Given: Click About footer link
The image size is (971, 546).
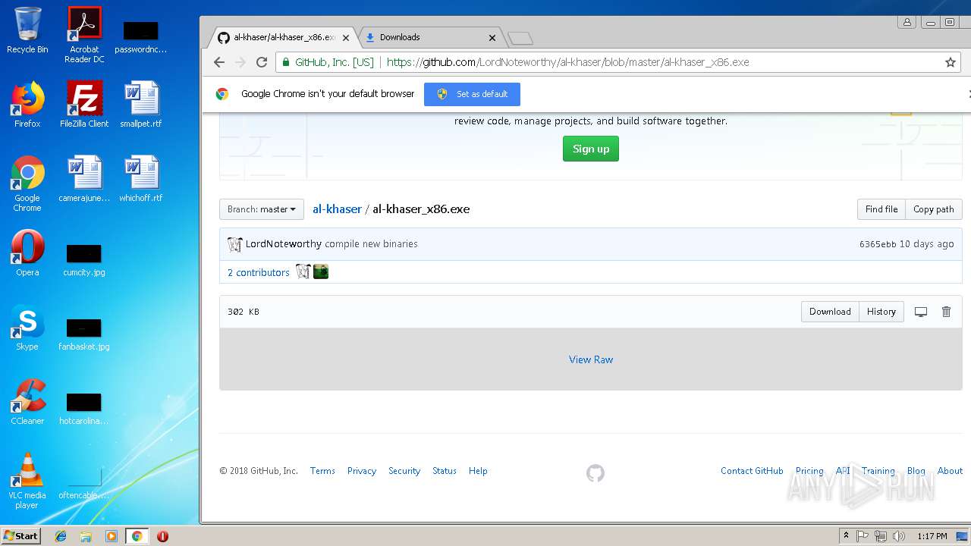Looking at the screenshot, I should [950, 471].
